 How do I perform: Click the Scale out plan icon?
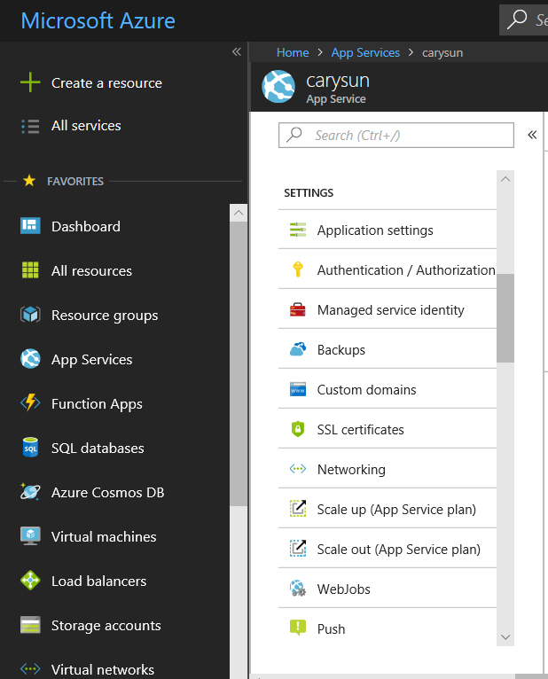[298, 548]
